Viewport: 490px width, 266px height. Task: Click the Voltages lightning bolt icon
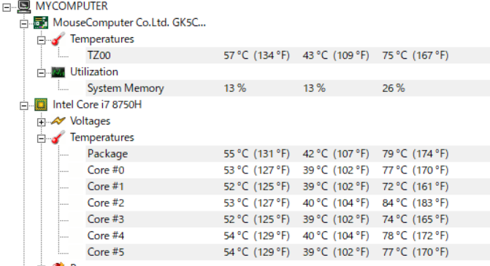tap(58, 121)
